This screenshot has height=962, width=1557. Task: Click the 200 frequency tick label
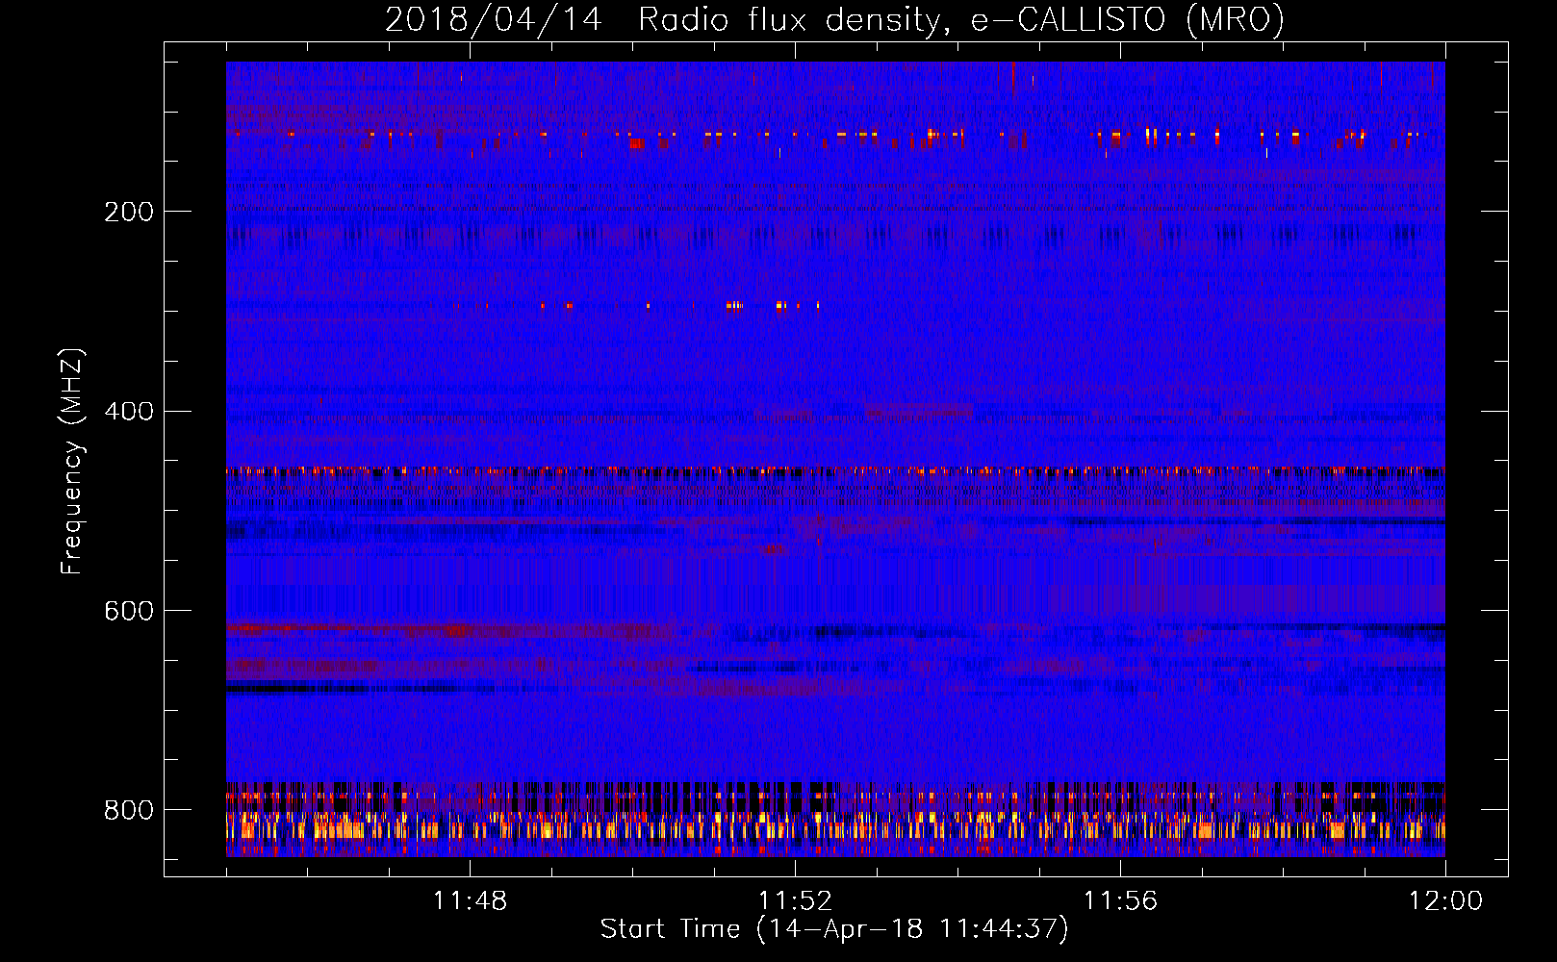click(129, 212)
